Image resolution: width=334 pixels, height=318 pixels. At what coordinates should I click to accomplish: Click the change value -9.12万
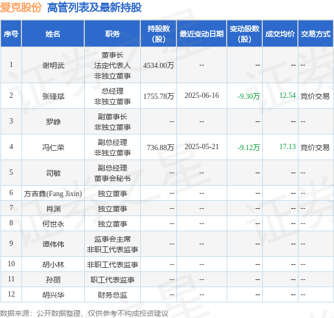tap(249, 147)
